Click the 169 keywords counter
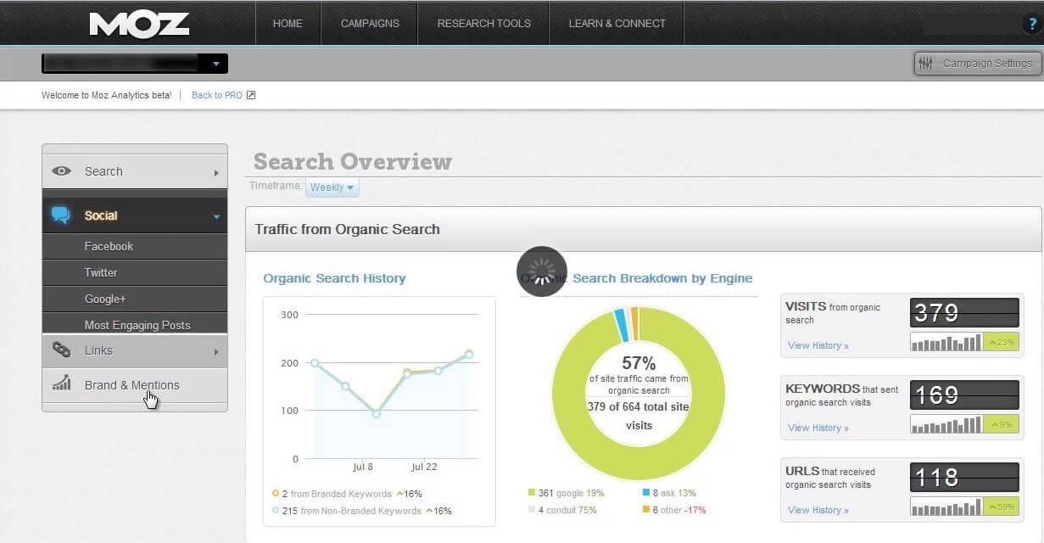The image size is (1044, 543). pyautogui.click(x=964, y=395)
